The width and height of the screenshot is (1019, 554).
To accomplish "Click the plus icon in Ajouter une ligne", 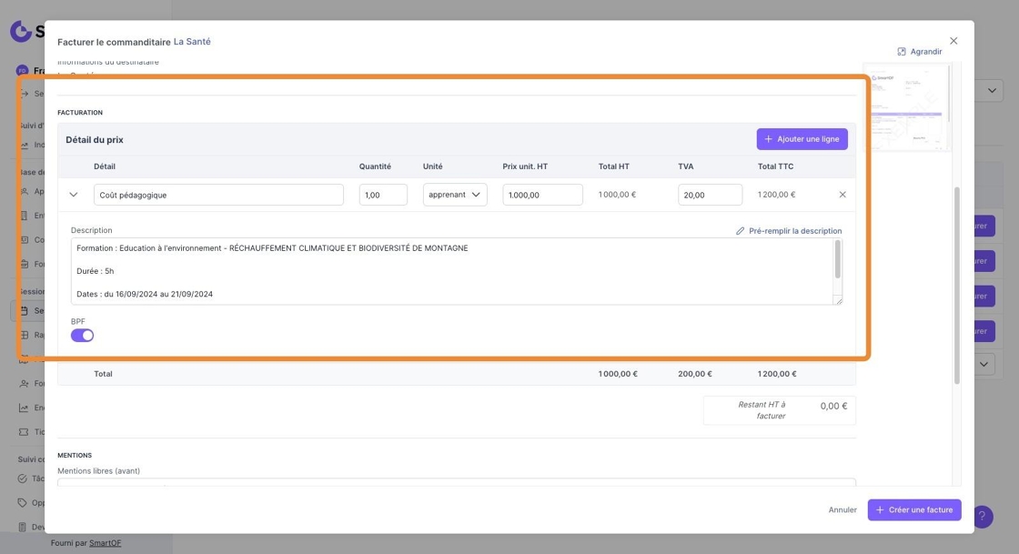I will point(768,139).
